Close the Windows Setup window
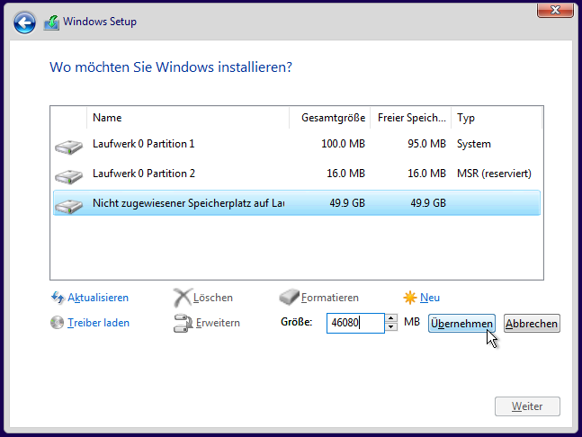The height and width of the screenshot is (437, 582). coord(555,11)
